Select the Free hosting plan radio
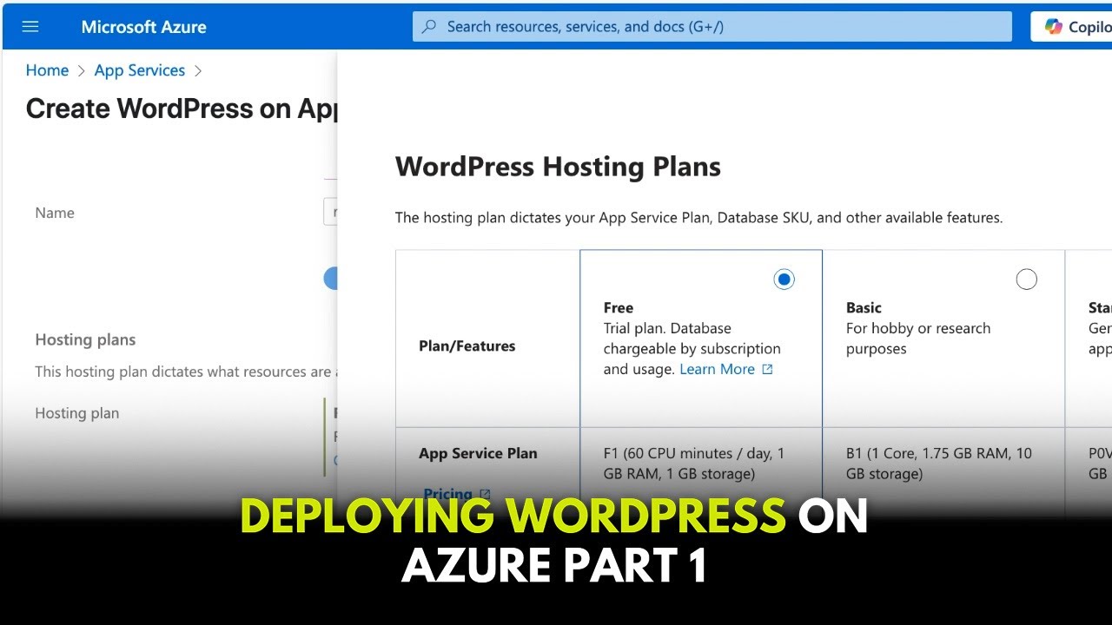Viewport: 1112px width, 625px height. [x=784, y=280]
